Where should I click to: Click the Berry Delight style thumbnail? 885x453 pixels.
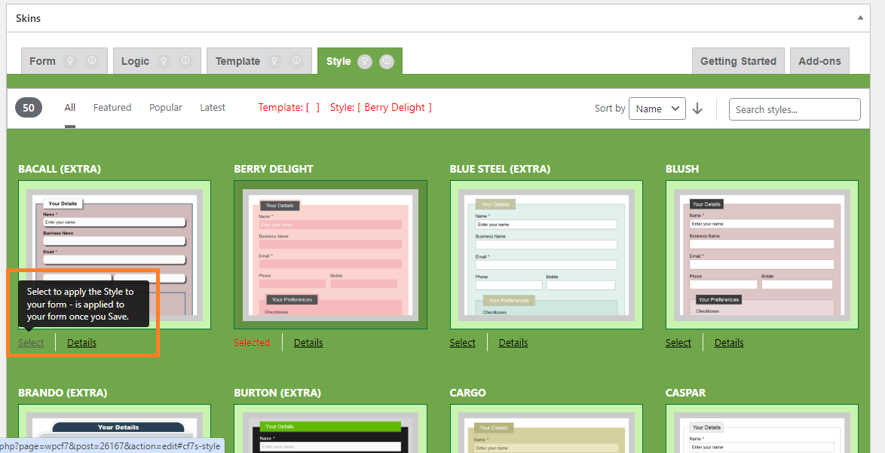click(x=330, y=255)
